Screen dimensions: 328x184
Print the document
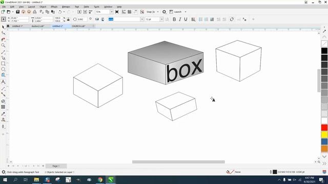[x=35, y=12]
